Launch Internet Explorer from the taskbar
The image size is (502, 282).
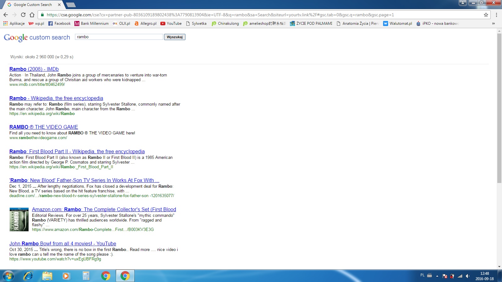click(28, 276)
